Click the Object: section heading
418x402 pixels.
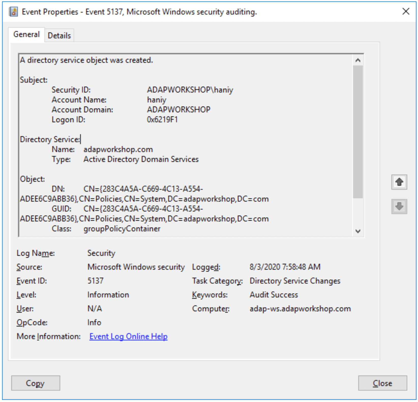click(33, 179)
